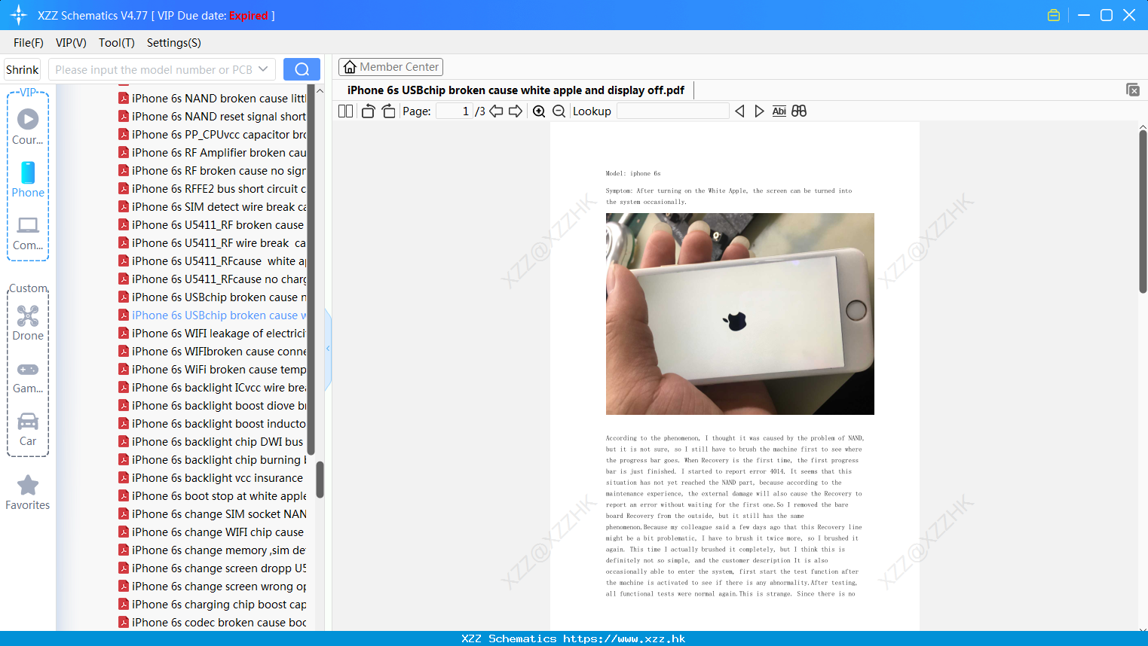
Task: Select the Phone category icon
Action: 28,172
